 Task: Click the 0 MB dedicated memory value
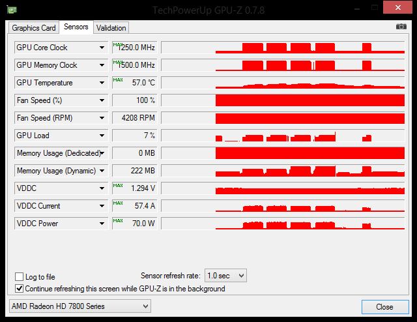click(135, 153)
